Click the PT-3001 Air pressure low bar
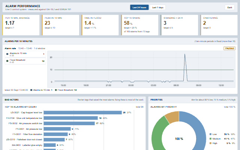 57,129
